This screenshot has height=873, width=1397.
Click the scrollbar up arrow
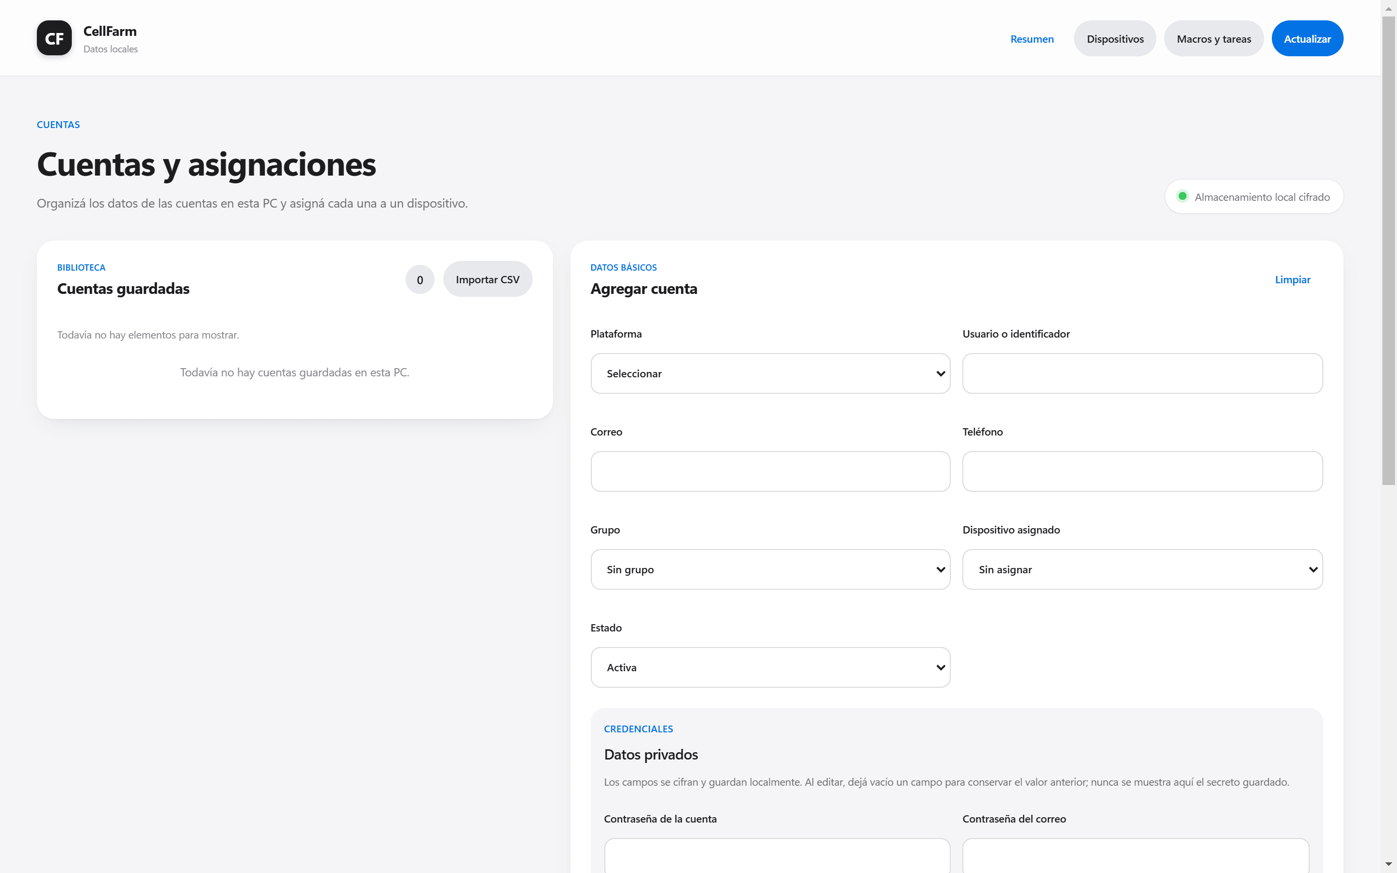point(1388,8)
